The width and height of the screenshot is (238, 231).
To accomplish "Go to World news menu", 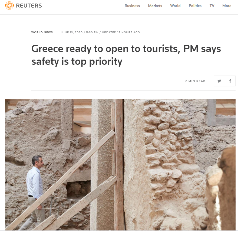I will 175,6.
